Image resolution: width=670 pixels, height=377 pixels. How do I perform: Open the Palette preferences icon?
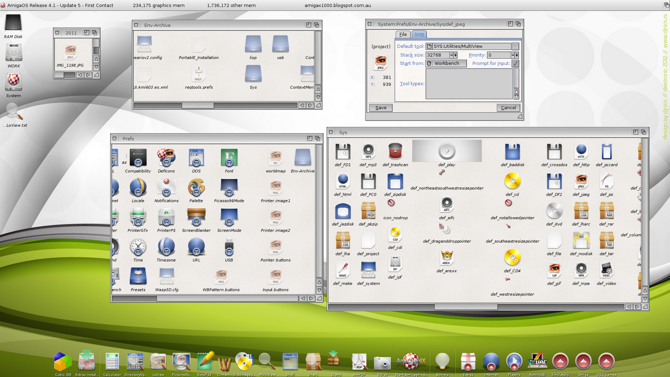(196, 188)
